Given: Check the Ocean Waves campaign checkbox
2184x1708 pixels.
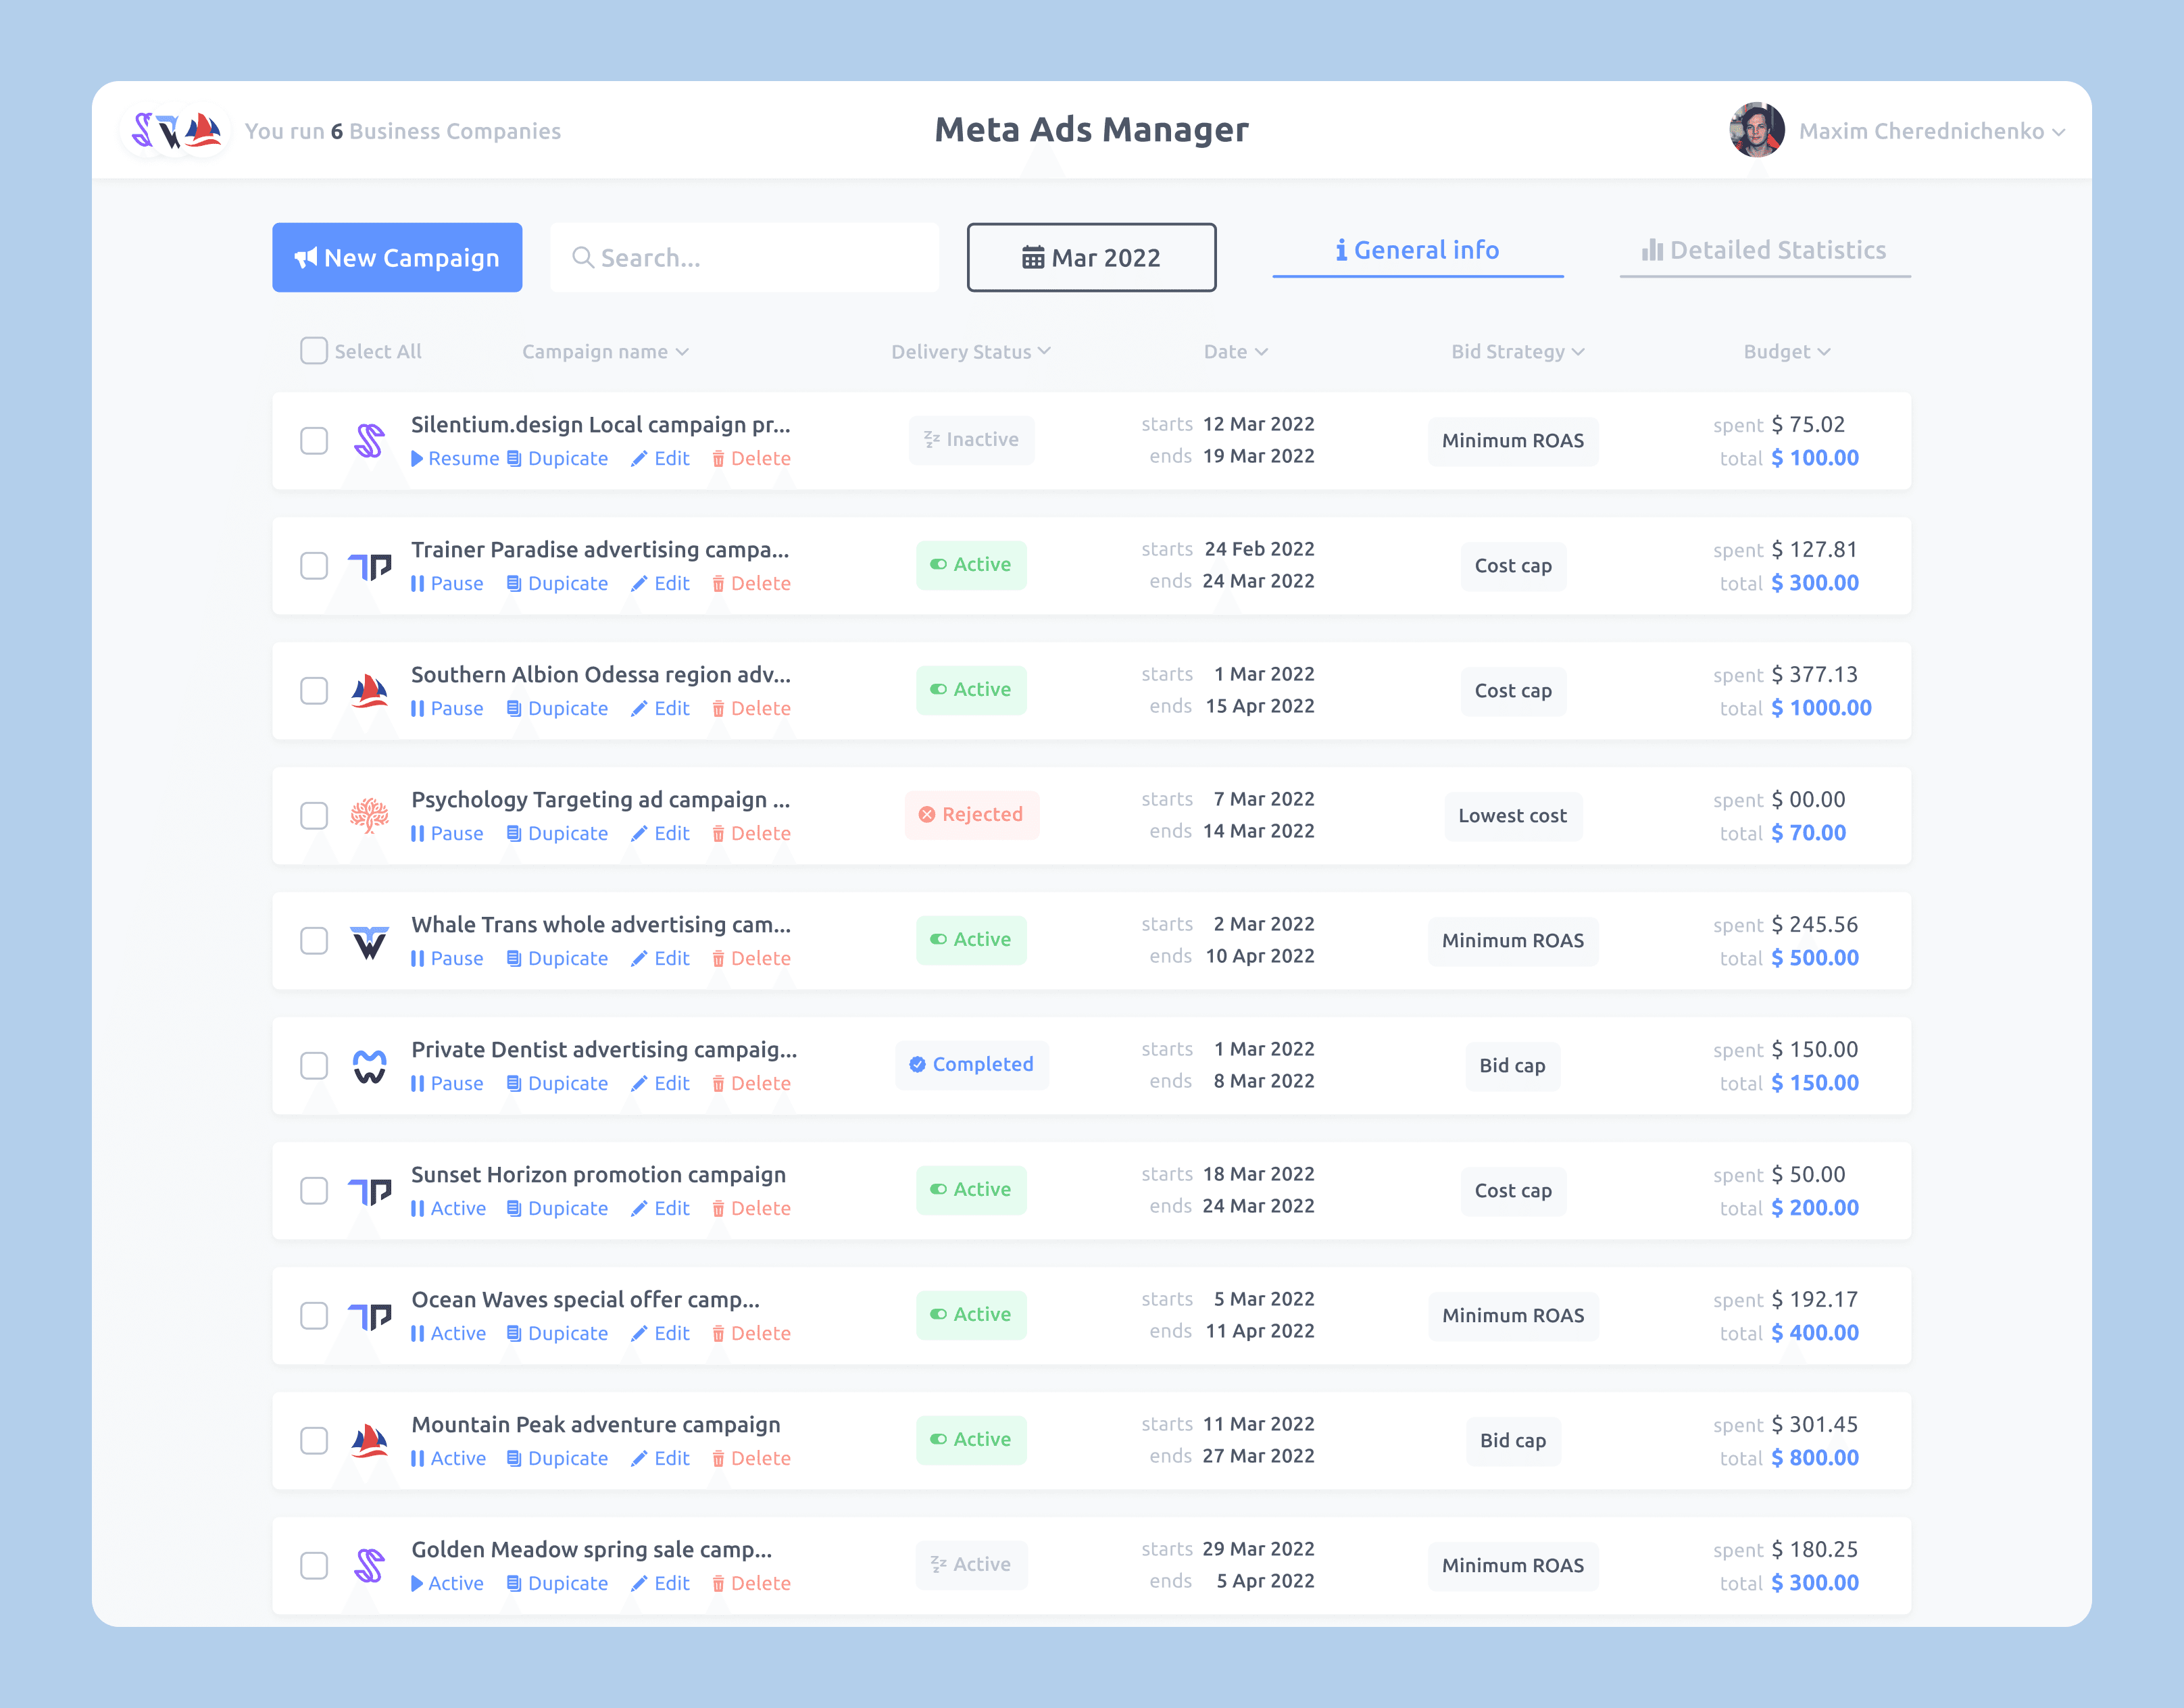Looking at the screenshot, I should coord(314,1316).
